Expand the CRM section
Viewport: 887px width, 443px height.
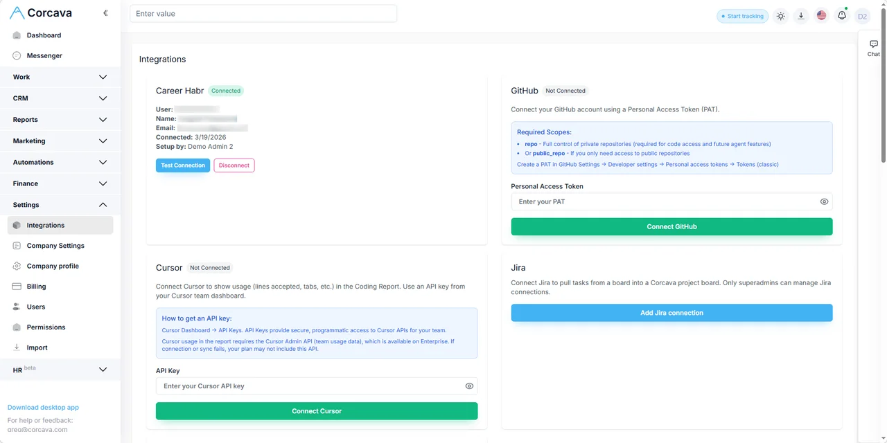[x=60, y=98]
